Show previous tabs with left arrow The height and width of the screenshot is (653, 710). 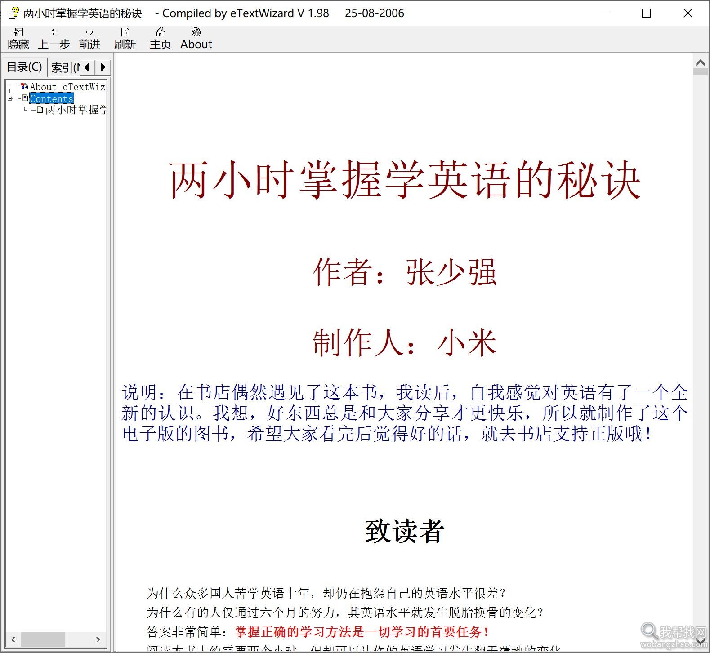pyautogui.click(x=87, y=67)
